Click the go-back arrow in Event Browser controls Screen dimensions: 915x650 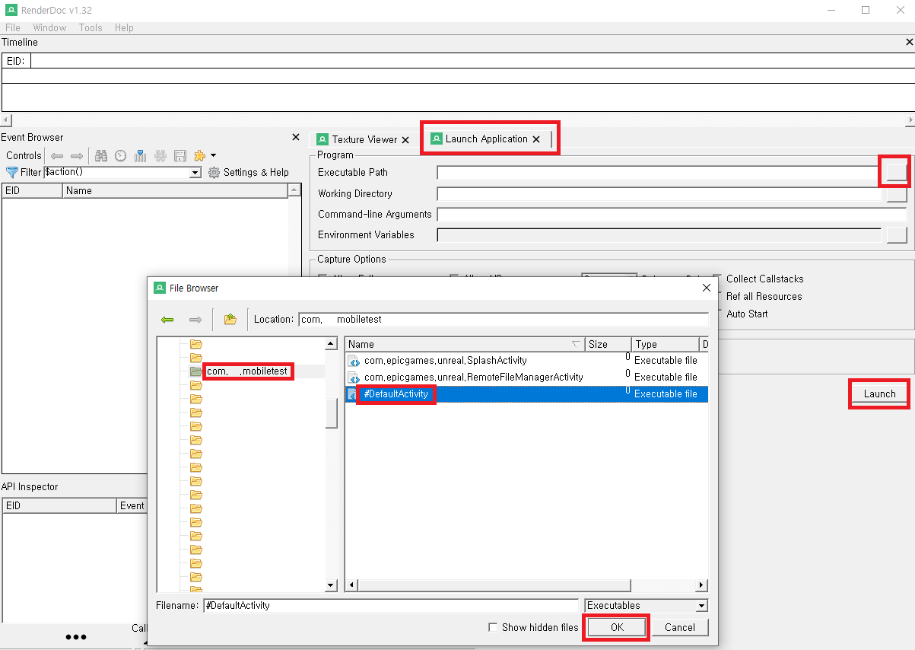point(59,155)
